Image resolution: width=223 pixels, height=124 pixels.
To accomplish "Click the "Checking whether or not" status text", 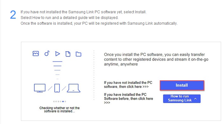I will 59,109.
